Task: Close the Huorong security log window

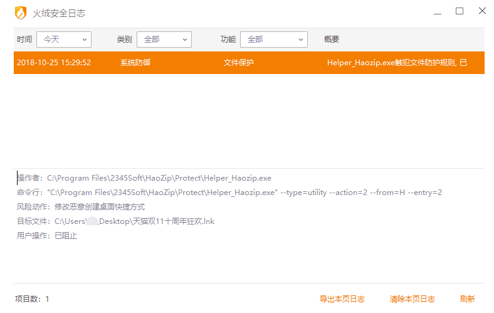Action: coord(482,11)
